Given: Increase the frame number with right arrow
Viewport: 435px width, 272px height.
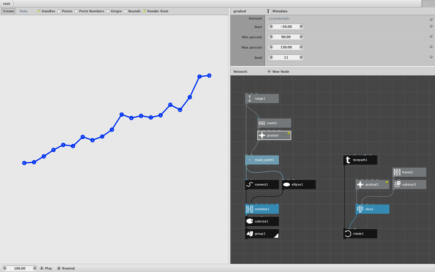Looking at the screenshot, I should [35, 269].
